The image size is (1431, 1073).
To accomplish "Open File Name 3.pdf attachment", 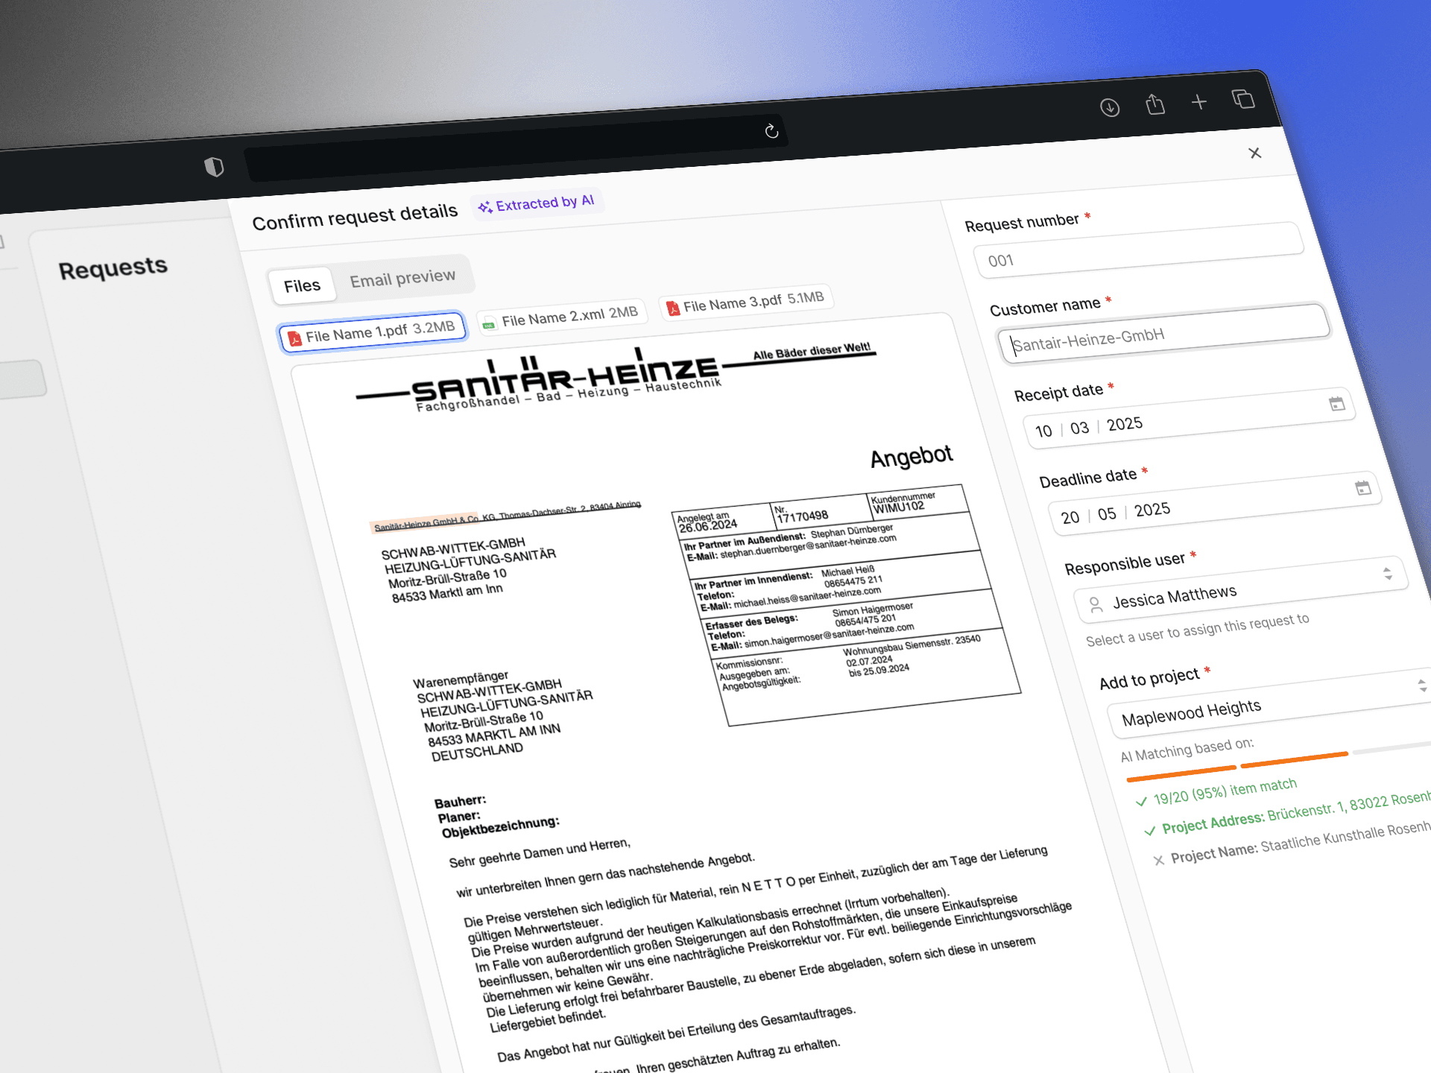I will click(x=745, y=303).
